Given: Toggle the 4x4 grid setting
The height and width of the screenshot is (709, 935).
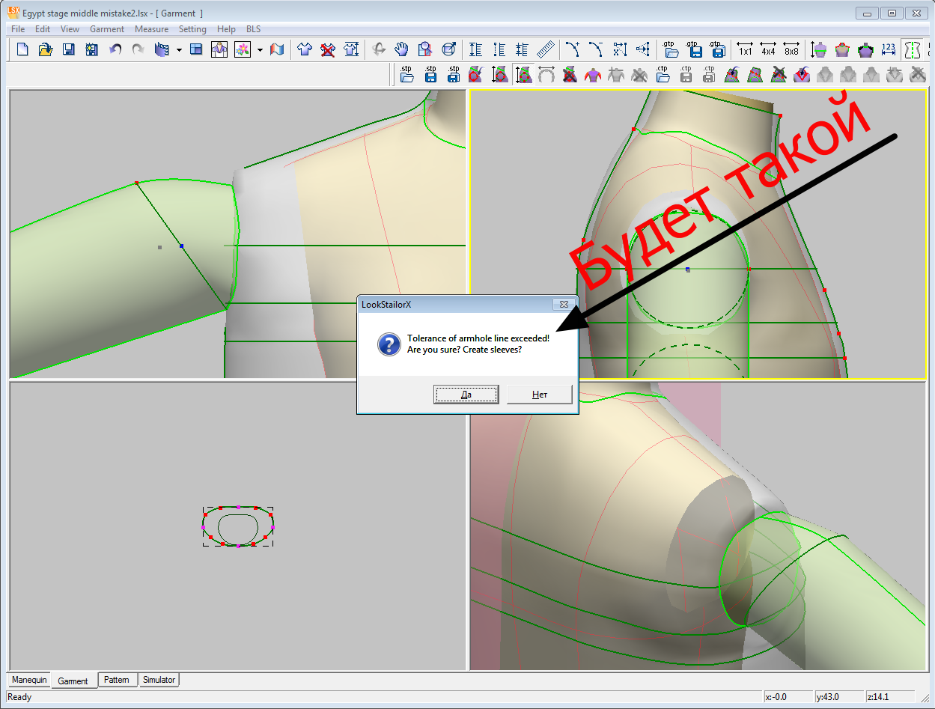Looking at the screenshot, I should (x=768, y=49).
